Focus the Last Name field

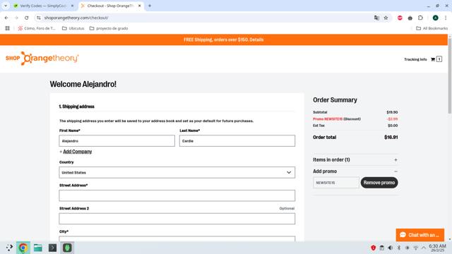(x=237, y=141)
